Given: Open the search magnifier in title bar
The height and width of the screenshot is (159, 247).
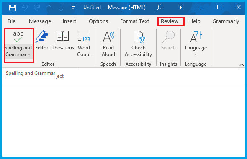Looking at the screenshot, I should [160, 8].
